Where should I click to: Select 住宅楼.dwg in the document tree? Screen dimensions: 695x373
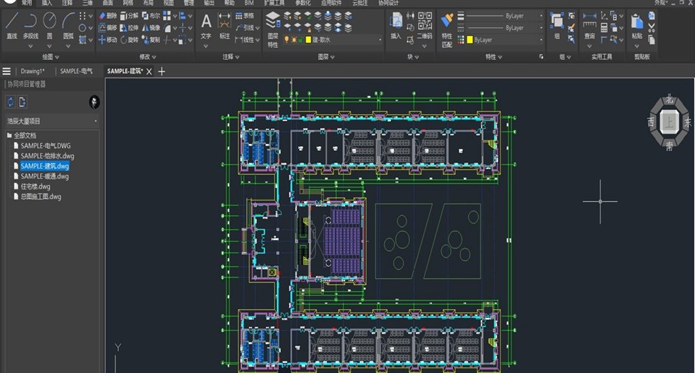(x=35, y=186)
